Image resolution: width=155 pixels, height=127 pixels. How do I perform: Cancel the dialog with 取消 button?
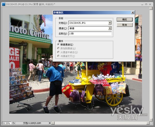pos(125,25)
